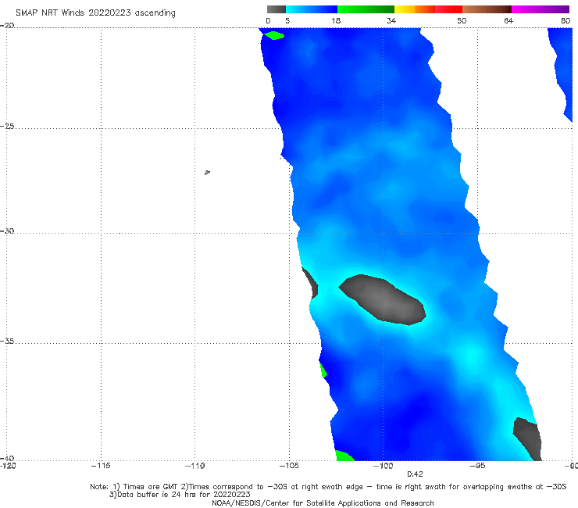
Task: Click the brown segment of the color bar
Action: (x=487, y=9)
